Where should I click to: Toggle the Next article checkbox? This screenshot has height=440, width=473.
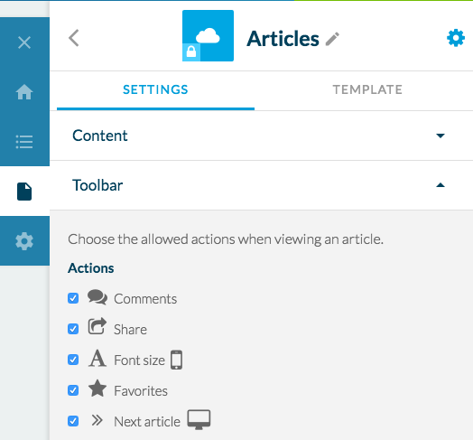point(73,421)
